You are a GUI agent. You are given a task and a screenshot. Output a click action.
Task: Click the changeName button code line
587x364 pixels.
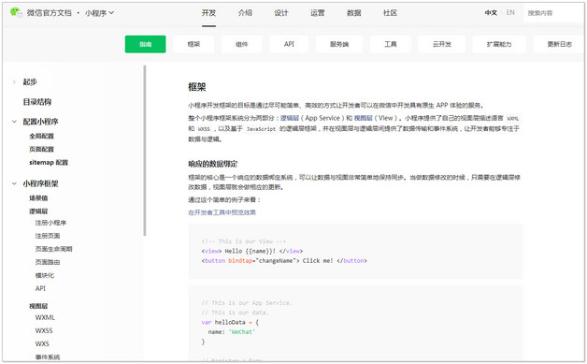[x=284, y=260]
